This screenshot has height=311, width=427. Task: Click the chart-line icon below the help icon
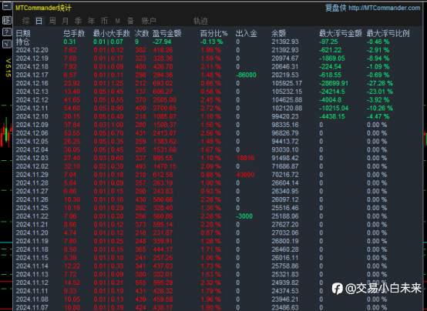tap(6, 44)
